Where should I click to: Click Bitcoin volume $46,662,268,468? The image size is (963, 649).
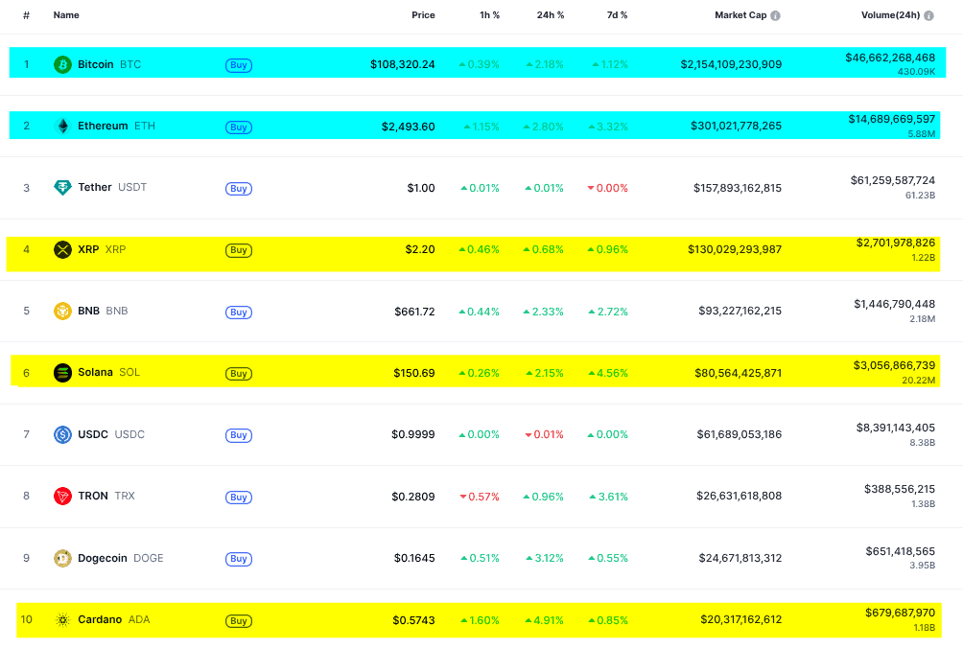[x=890, y=58]
